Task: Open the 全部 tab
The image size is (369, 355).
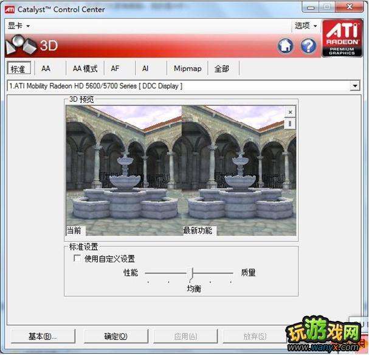Action: 221,69
